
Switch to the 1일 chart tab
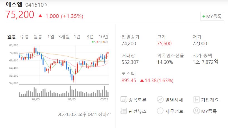[x=51, y=37]
